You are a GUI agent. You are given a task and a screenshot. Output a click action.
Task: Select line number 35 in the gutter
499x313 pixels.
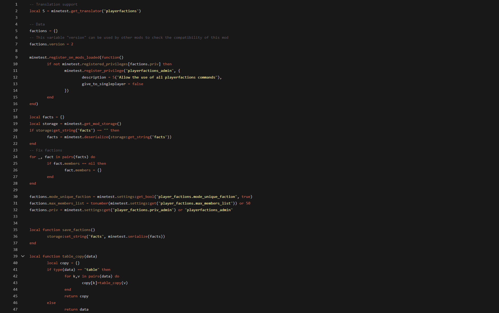(x=15, y=230)
